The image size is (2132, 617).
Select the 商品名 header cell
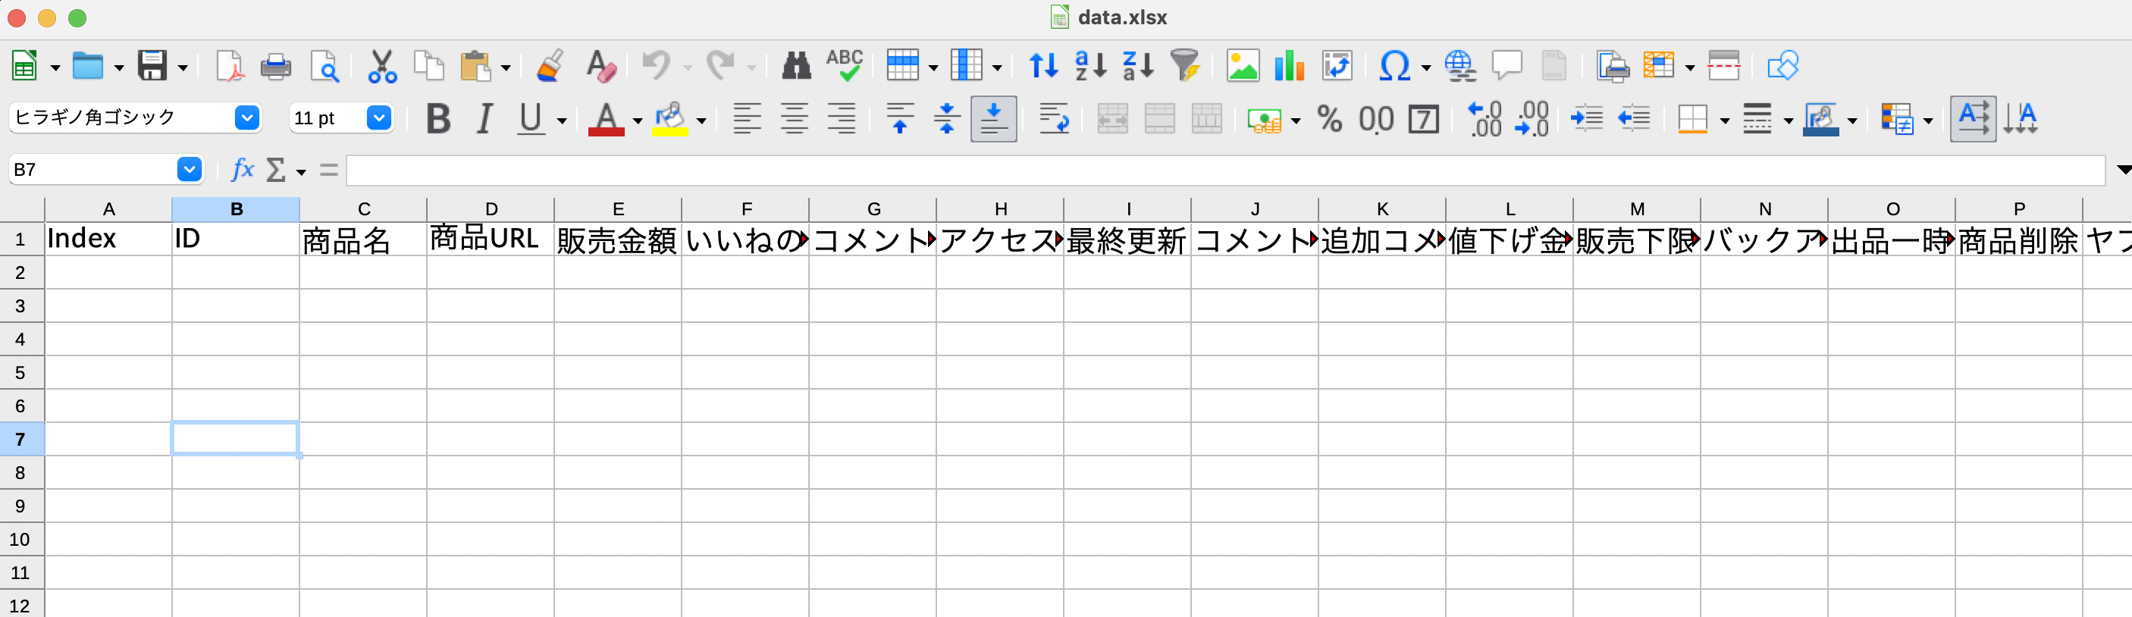[x=362, y=239]
